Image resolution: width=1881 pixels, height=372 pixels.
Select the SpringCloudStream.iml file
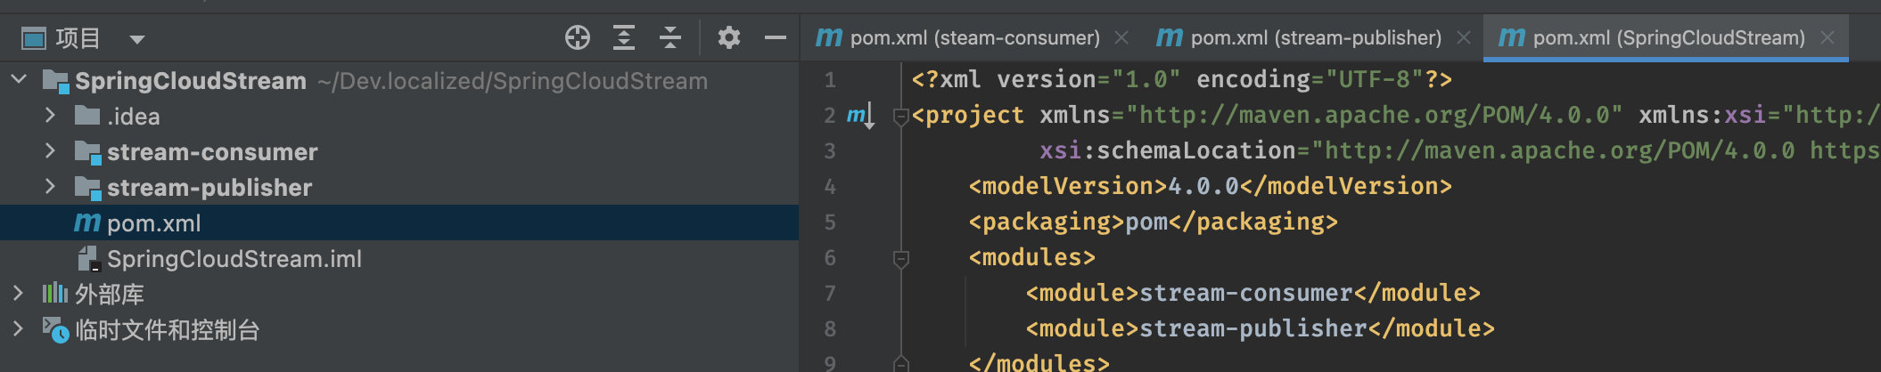(x=399, y=258)
